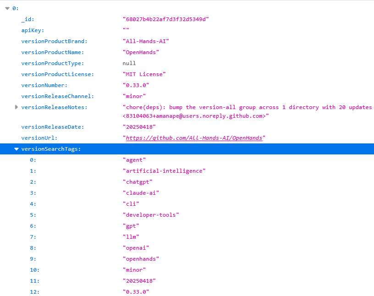Image resolution: width=374 pixels, height=296 pixels.
Task: Click the "agent" tag value
Action: click(x=134, y=160)
